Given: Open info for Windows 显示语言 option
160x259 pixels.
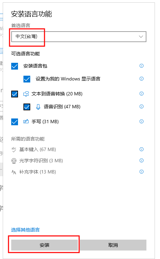Looking at the screenshot, I should pyautogui.click(x=142, y=79).
